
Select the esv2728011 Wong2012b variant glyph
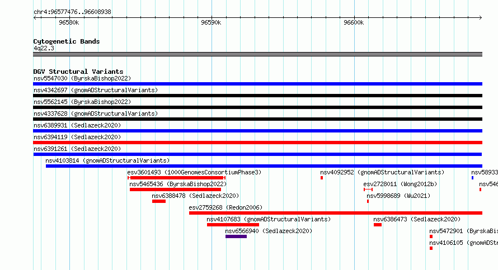tap(368, 190)
